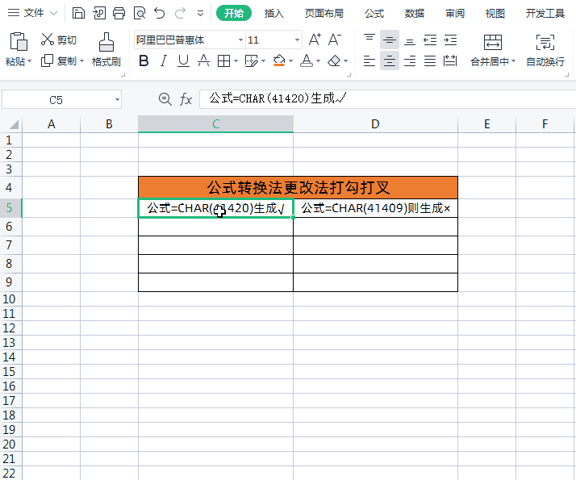Toggle horizontal center alignment

[x=390, y=61]
